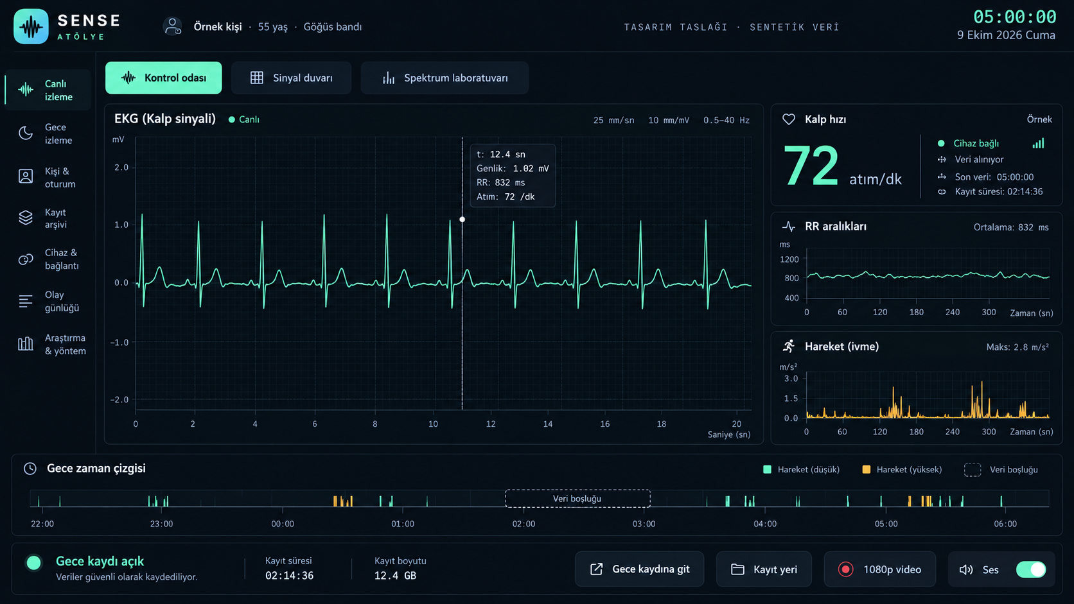Click the 25 mm/sn speed setting

[613, 120]
